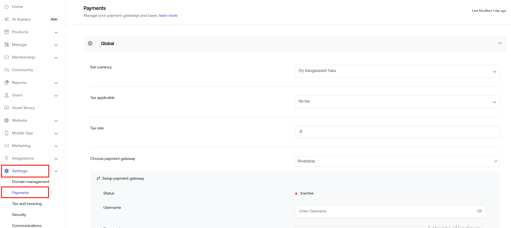Open AI Avatars sparkle icon
511x228 pixels.
[7, 19]
